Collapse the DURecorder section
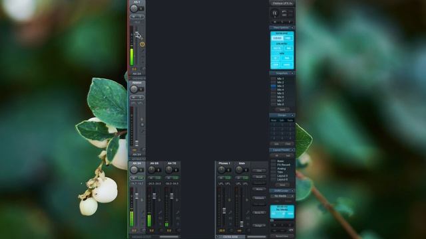 point(292,191)
